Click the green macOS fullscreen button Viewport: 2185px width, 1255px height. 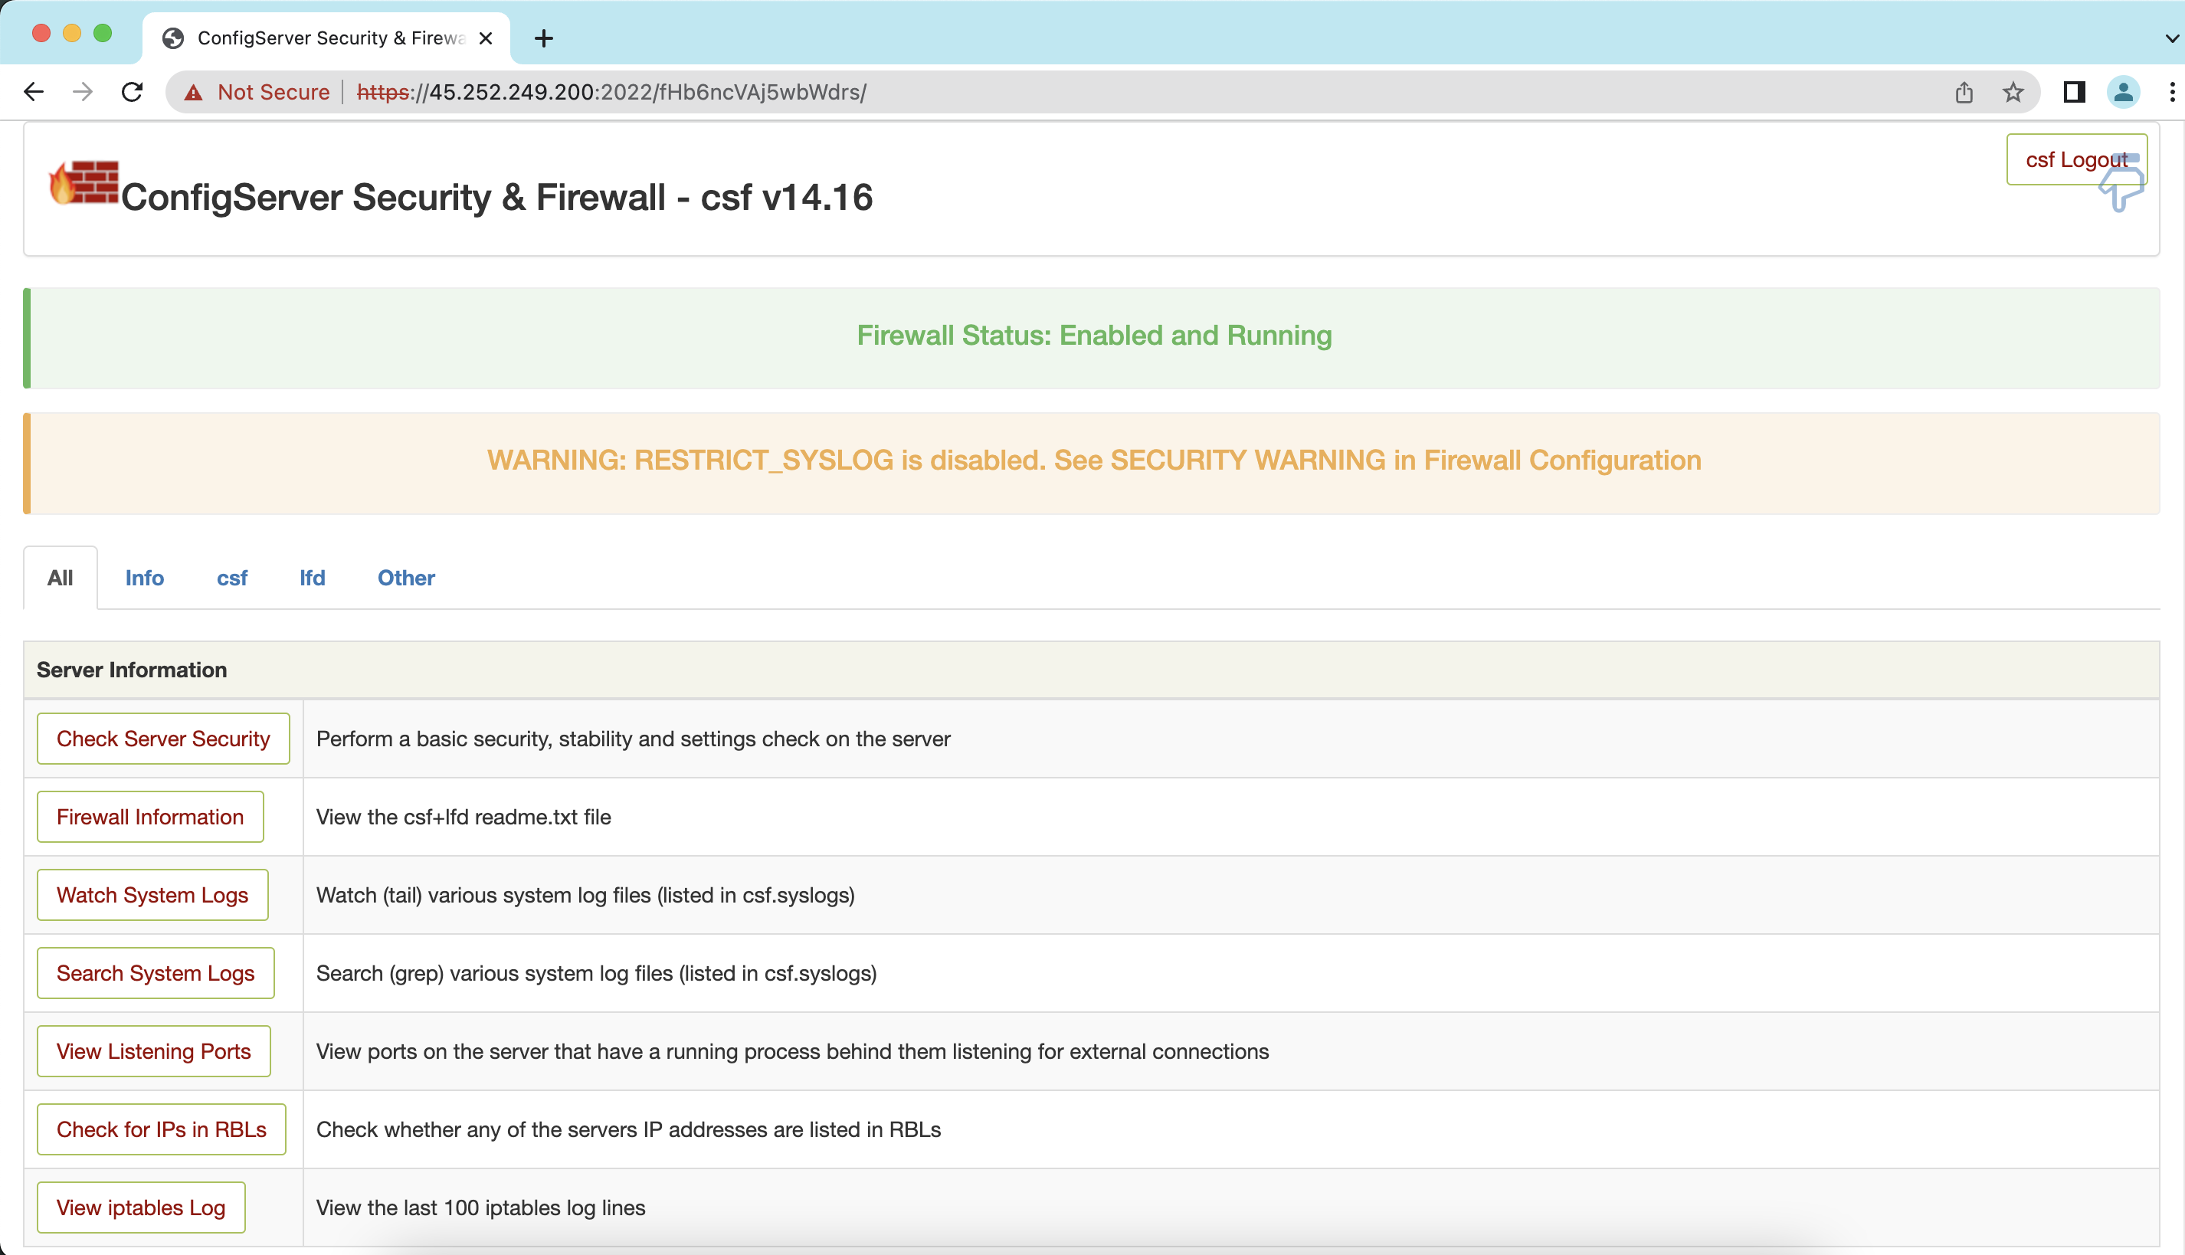103,33
